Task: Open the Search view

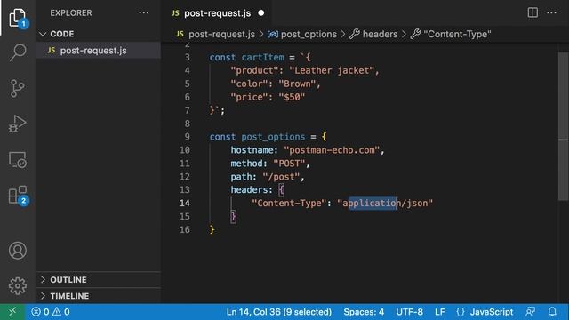Action: [18, 52]
